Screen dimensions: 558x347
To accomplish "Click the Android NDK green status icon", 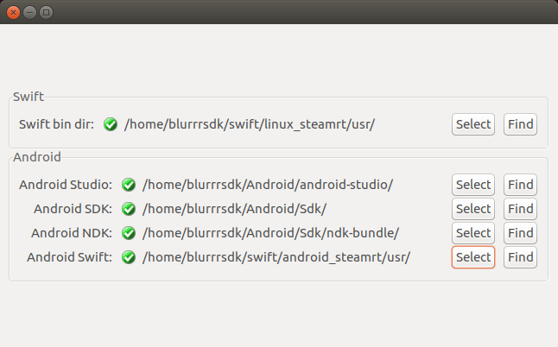I will coord(129,233).
